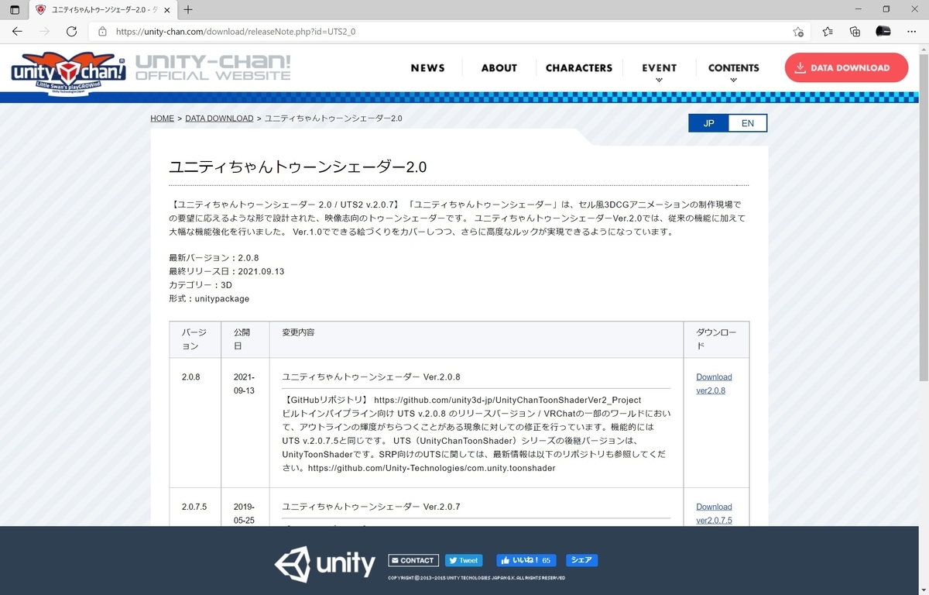
Task: Download ver2.0.8 link
Action: pyautogui.click(x=714, y=383)
